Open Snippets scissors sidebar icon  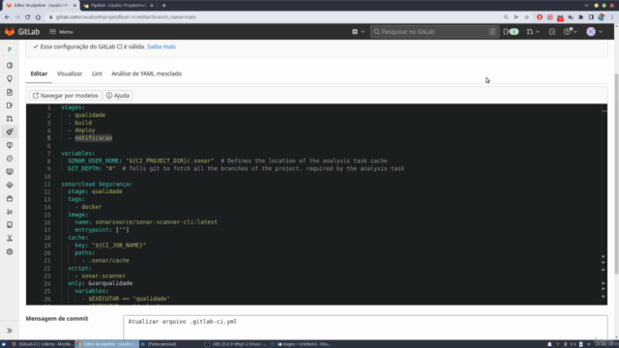(10, 239)
